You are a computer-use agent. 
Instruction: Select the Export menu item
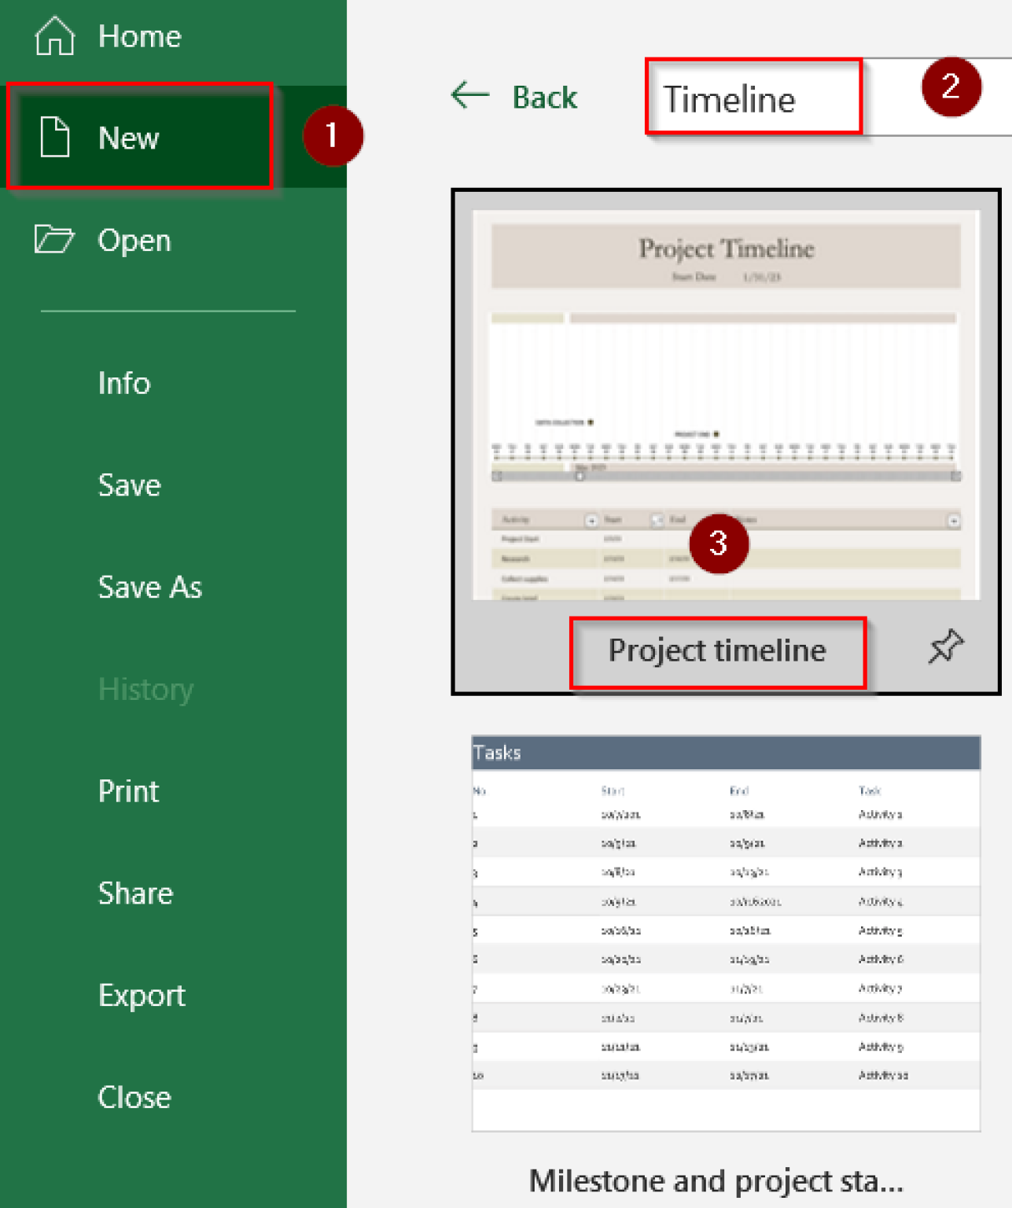pyautogui.click(x=142, y=996)
